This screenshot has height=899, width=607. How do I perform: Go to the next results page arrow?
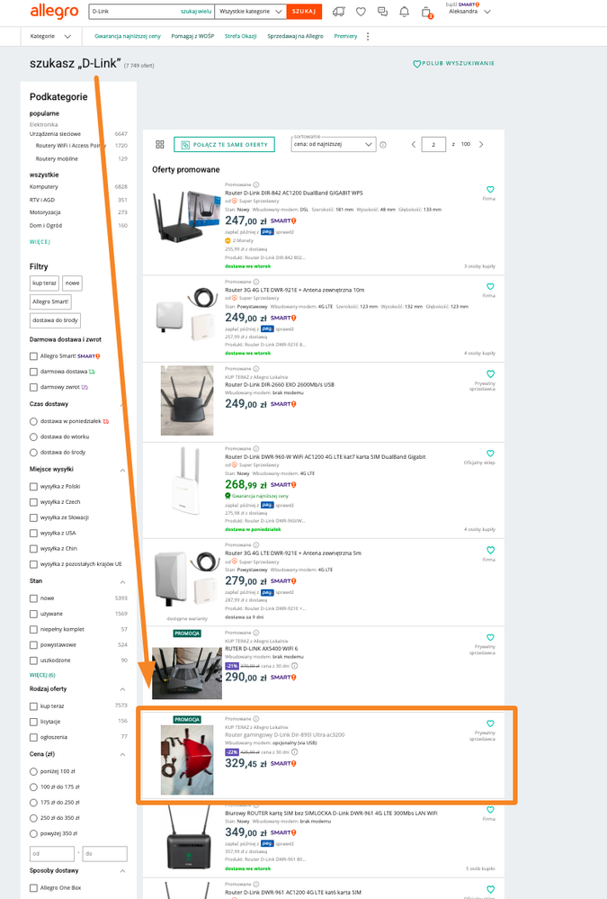(x=481, y=145)
